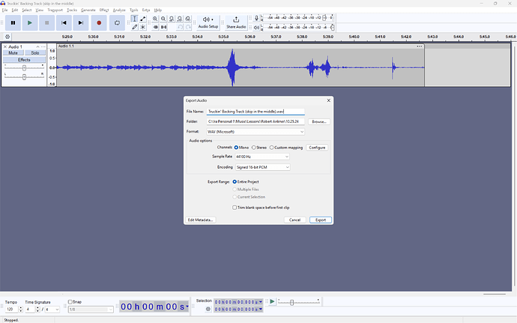The height and width of the screenshot is (323, 517).
Task: Open selection start time format dropdown
Action: pyautogui.click(x=261, y=302)
